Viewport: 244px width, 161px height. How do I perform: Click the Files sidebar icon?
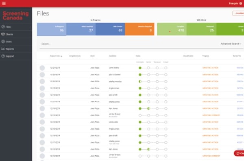3,26
